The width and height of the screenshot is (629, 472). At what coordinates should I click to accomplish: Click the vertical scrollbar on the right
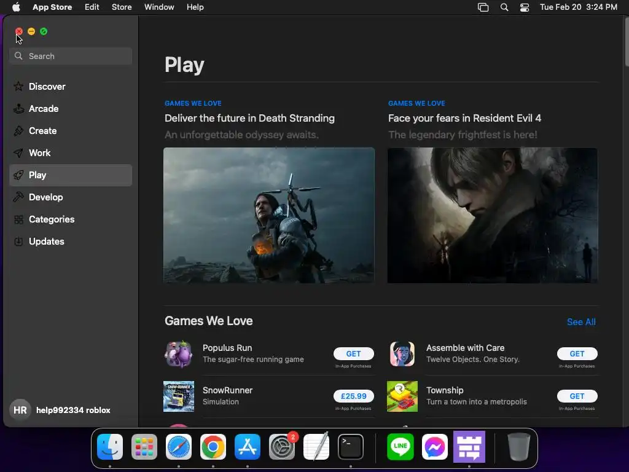click(x=627, y=42)
